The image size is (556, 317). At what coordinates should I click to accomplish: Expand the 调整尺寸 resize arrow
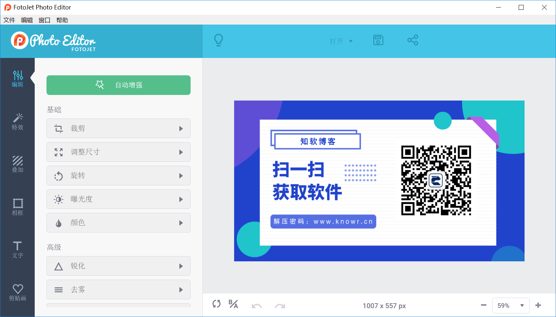(x=181, y=152)
